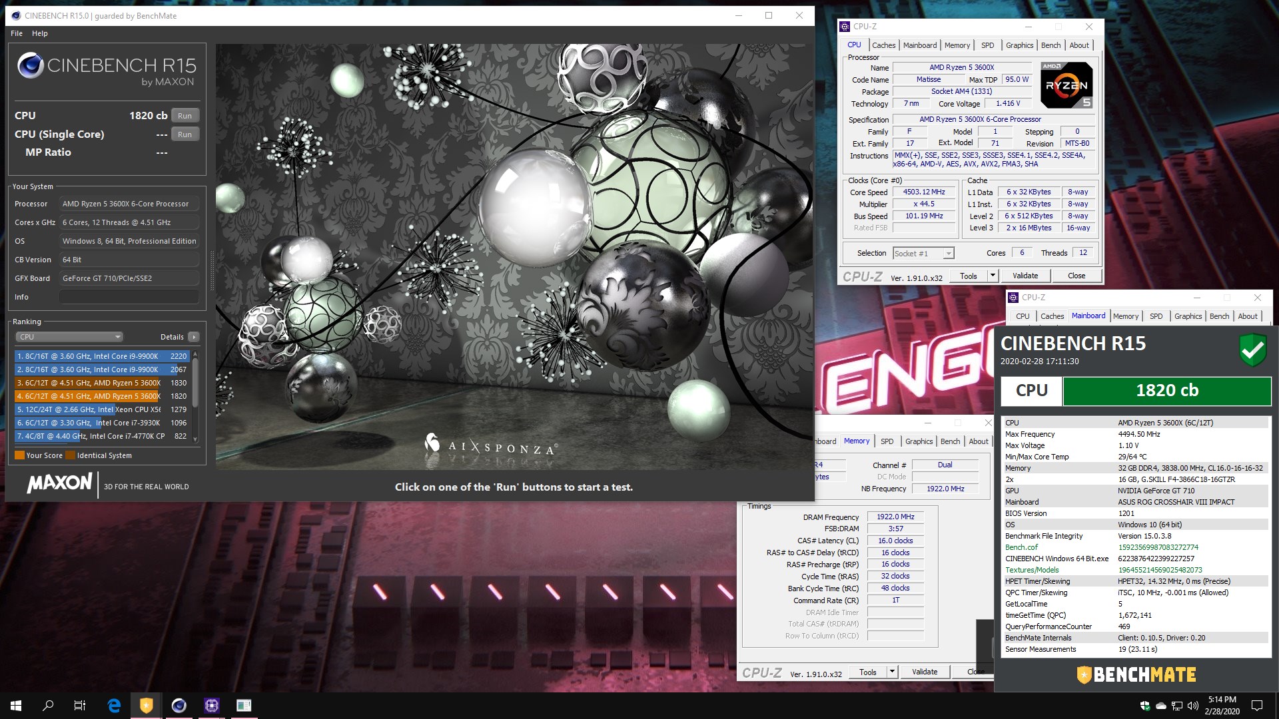
Task: Switch to BenchMate taskbar app
Action: point(147,706)
